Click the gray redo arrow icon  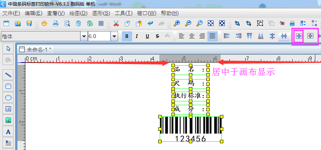pyautogui.click(x=162, y=24)
